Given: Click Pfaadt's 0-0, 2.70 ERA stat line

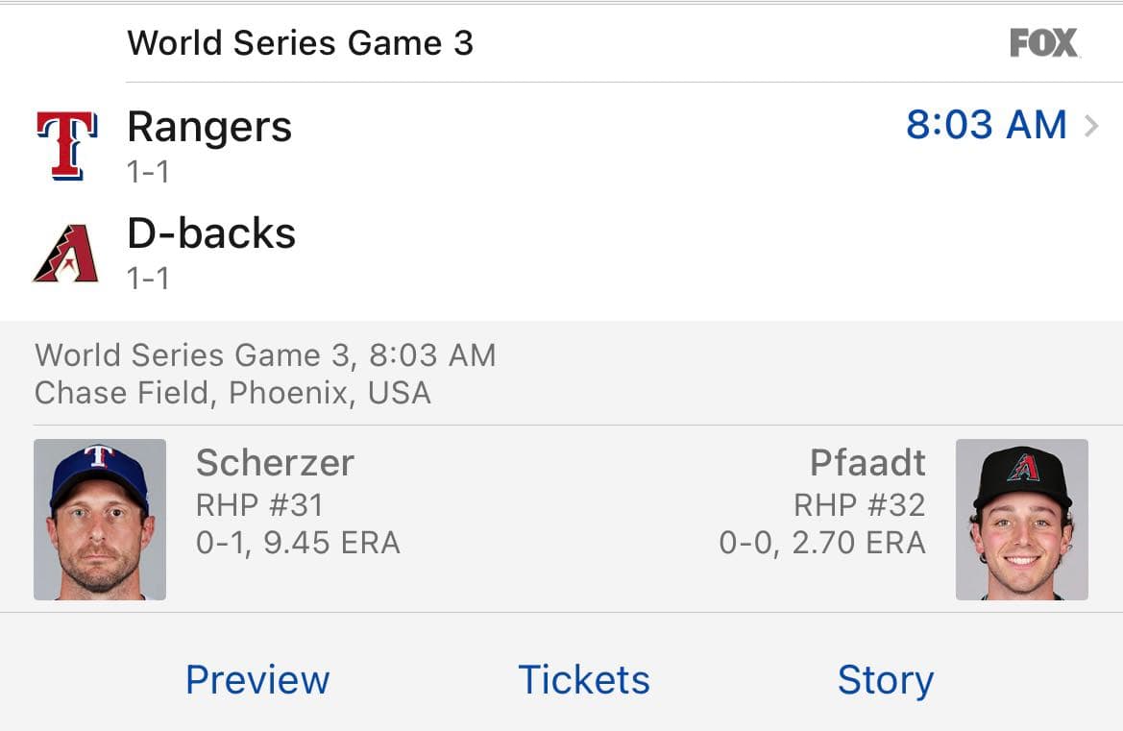Looking at the screenshot, I should tap(822, 544).
